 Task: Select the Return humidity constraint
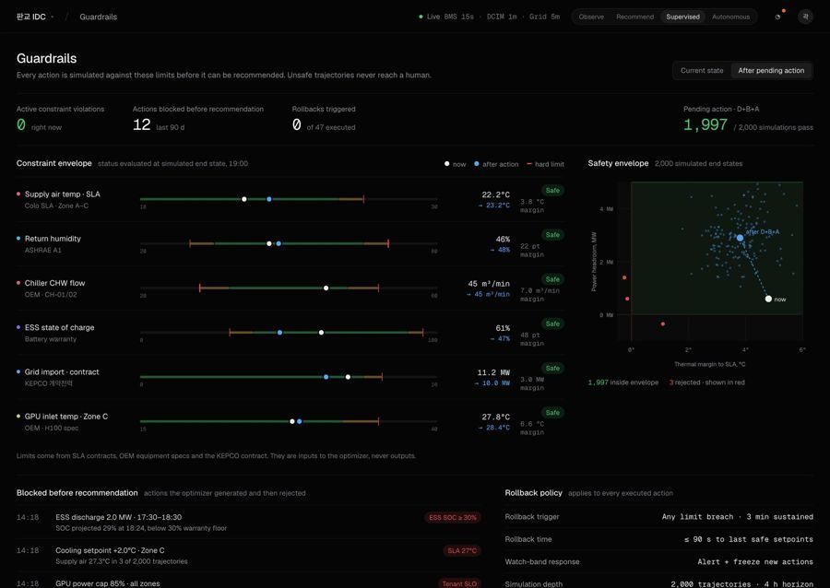[x=53, y=239]
